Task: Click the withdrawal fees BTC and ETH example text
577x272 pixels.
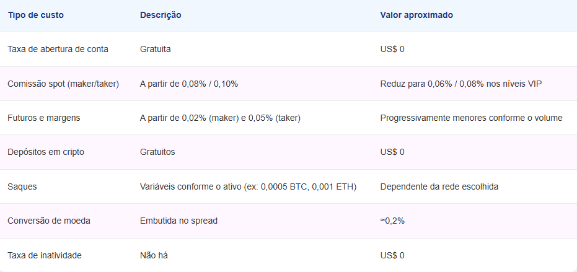Action: (249, 186)
